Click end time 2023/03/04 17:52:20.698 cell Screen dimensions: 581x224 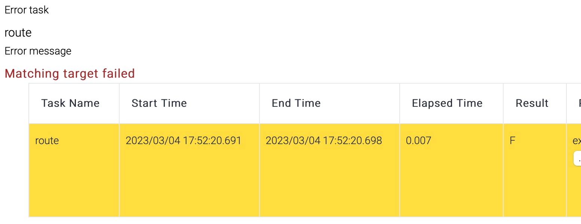pyautogui.click(x=324, y=141)
